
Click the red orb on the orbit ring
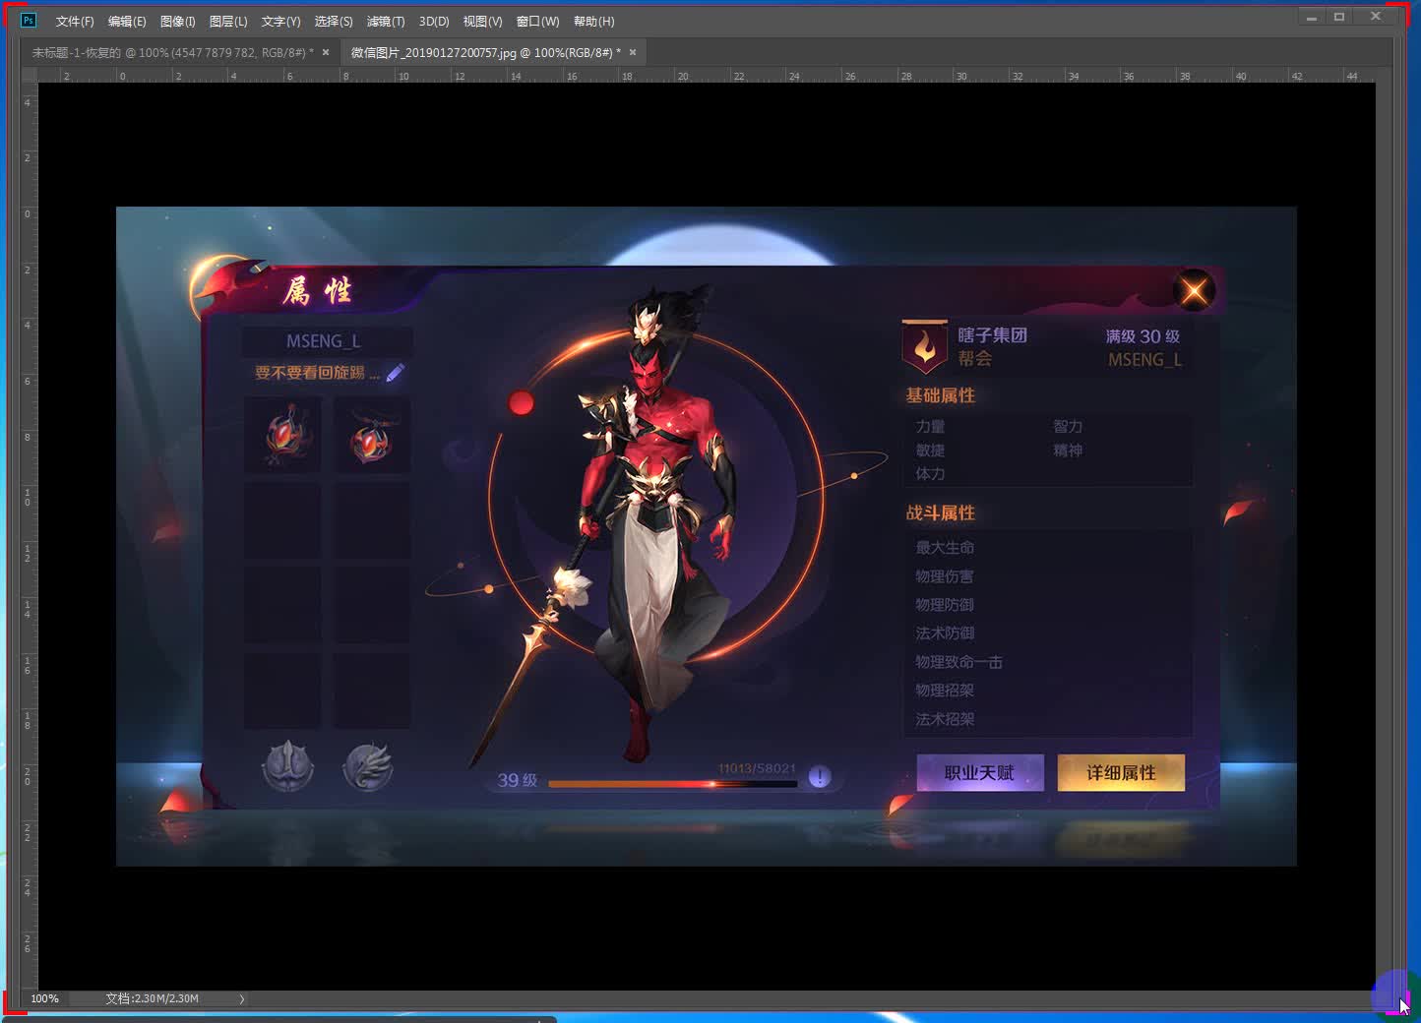521,402
